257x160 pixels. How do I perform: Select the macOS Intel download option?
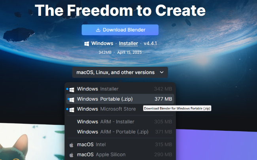[x=120, y=145]
